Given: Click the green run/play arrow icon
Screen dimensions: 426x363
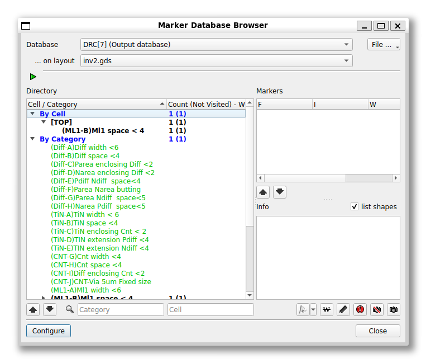Looking at the screenshot, I should (33, 77).
